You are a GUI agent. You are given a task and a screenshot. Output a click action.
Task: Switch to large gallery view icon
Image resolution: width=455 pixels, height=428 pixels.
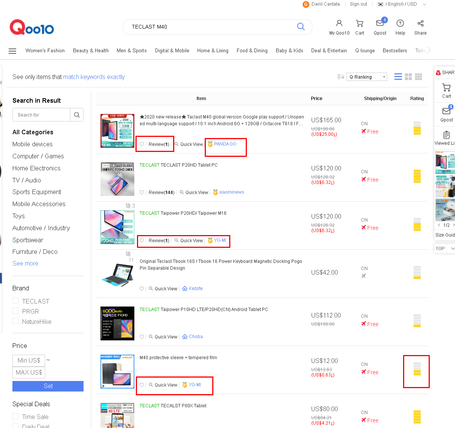click(x=408, y=77)
